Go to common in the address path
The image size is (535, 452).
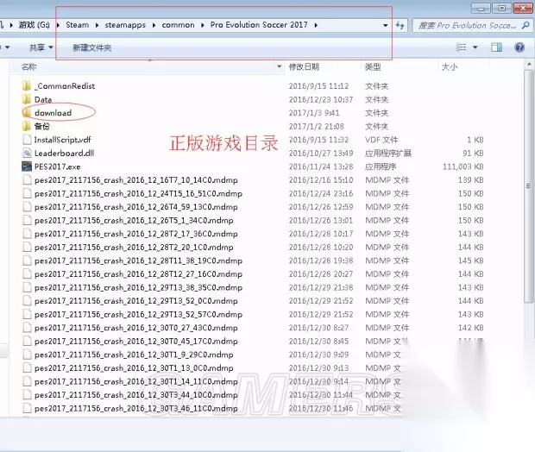(x=178, y=25)
